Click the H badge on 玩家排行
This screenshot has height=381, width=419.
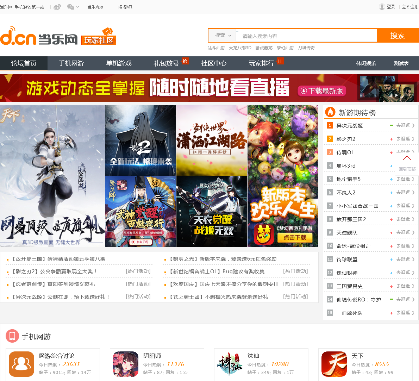[280, 61]
